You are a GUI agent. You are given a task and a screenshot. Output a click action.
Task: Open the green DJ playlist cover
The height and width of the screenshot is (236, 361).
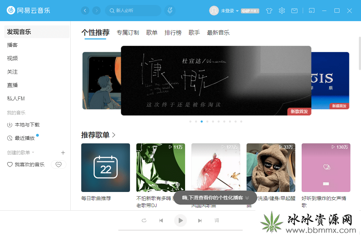pos(161,168)
